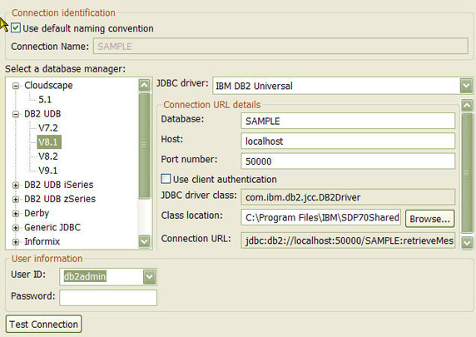The width and height of the screenshot is (476, 337).
Task: Click database manager list scroll down arrow
Action: click(x=144, y=241)
